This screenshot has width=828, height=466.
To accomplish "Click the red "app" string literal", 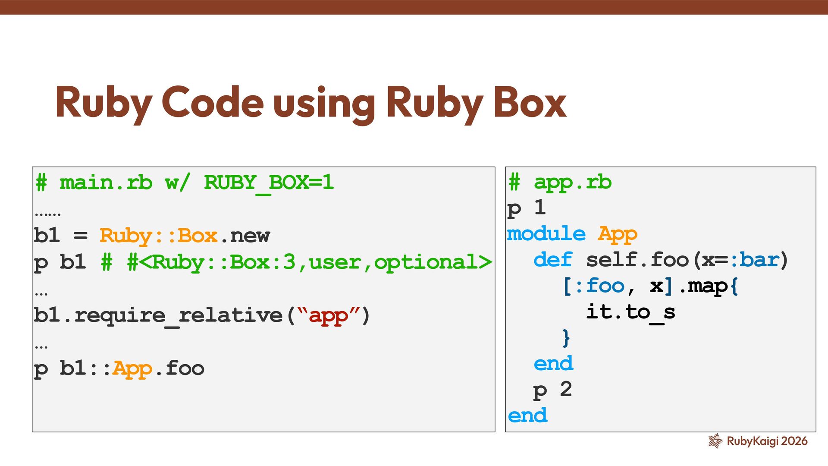I will pos(328,315).
